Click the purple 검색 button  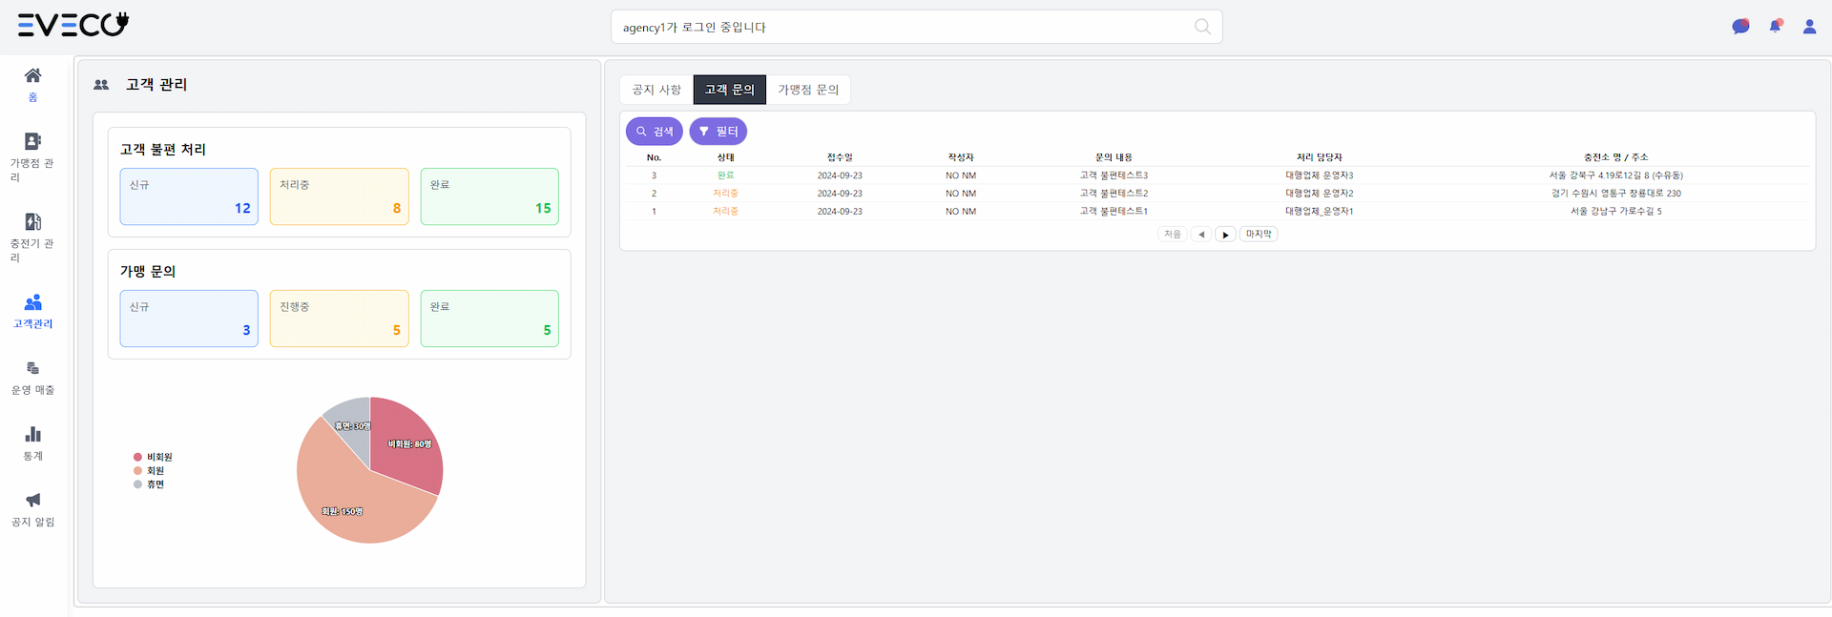click(655, 132)
